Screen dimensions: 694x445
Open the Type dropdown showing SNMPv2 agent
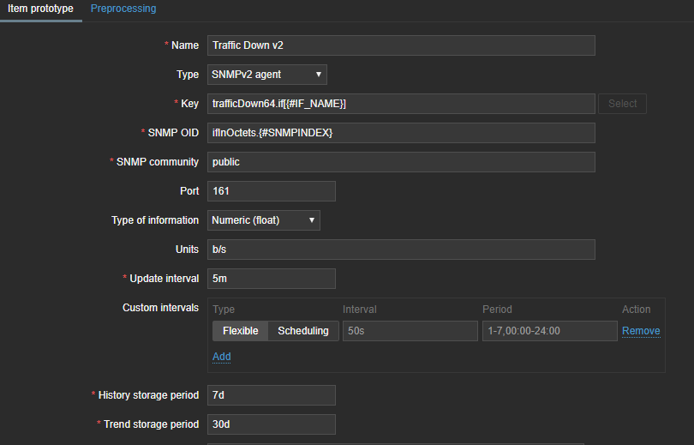(266, 75)
